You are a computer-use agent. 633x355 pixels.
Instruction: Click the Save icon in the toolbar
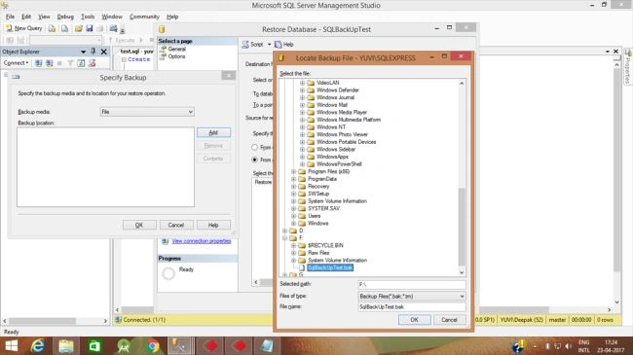coord(90,28)
